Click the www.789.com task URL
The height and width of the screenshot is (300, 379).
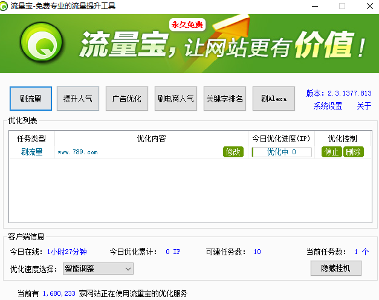[x=77, y=152]
